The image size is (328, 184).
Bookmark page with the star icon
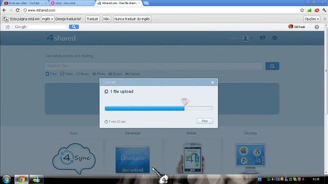302,10
